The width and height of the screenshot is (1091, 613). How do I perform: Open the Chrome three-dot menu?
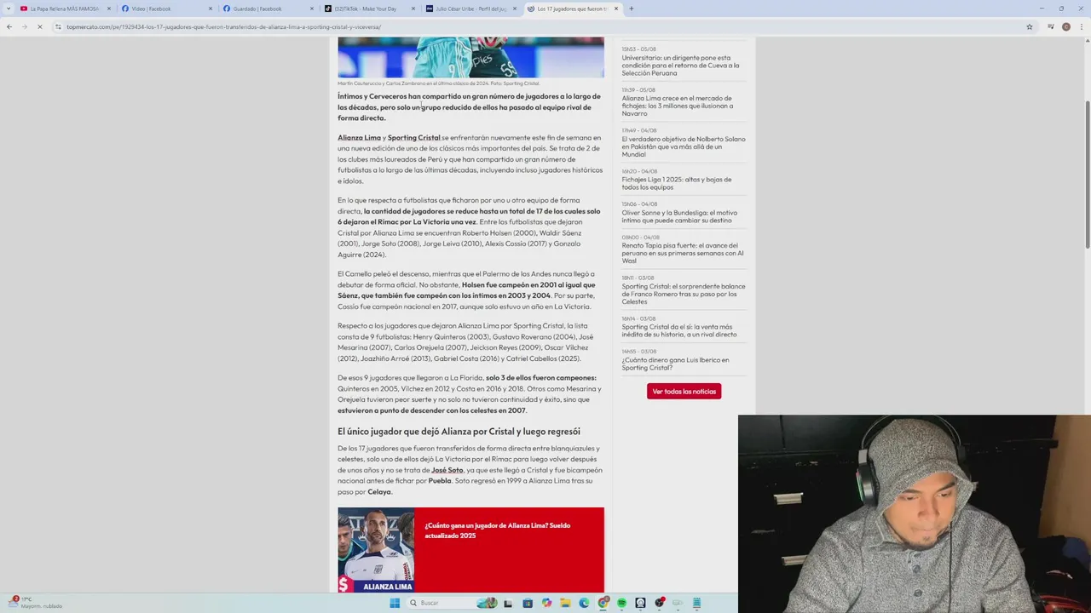1081,26
